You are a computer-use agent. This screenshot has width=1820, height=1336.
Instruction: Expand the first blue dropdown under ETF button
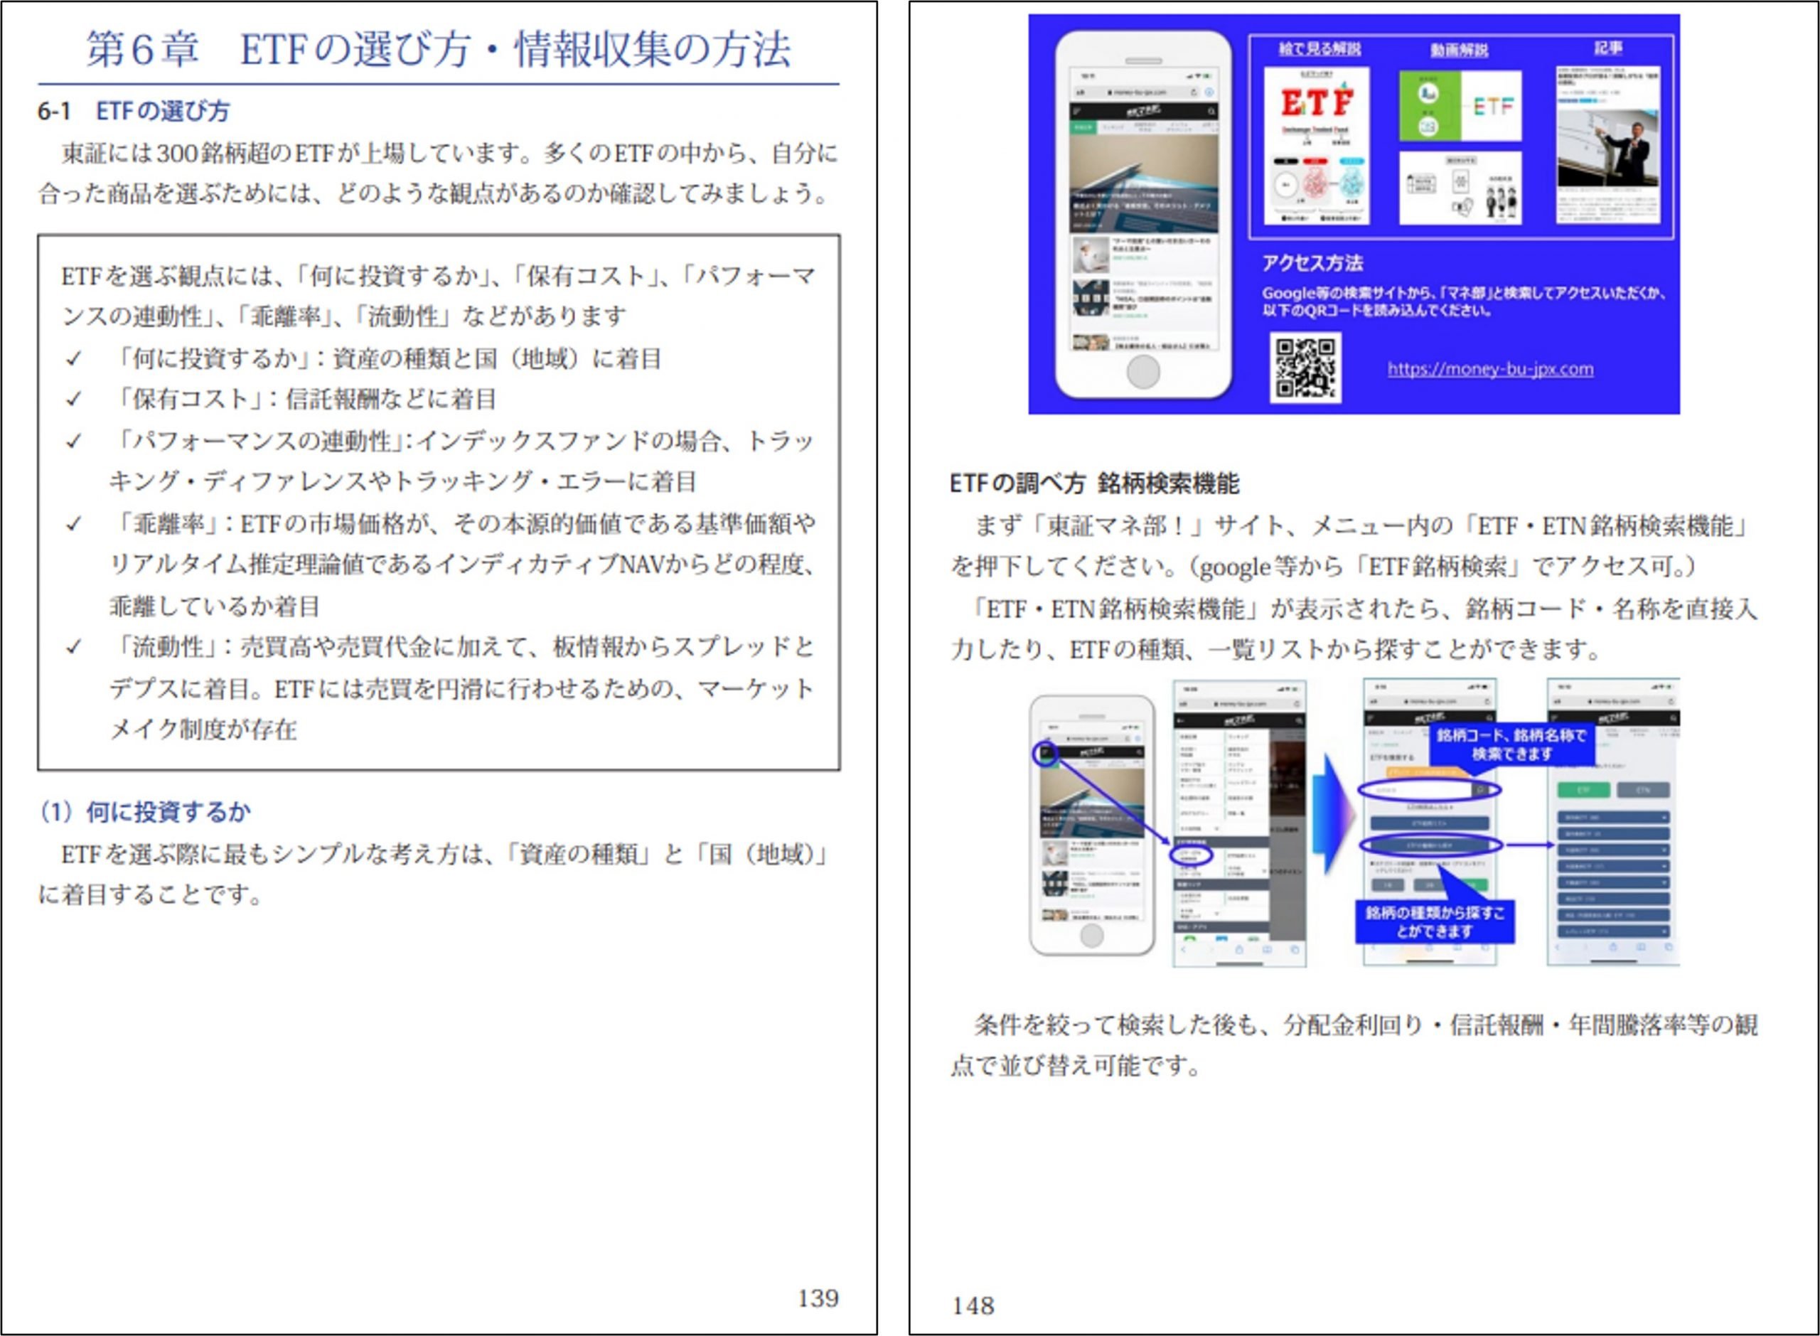[x=1613, y=818]
